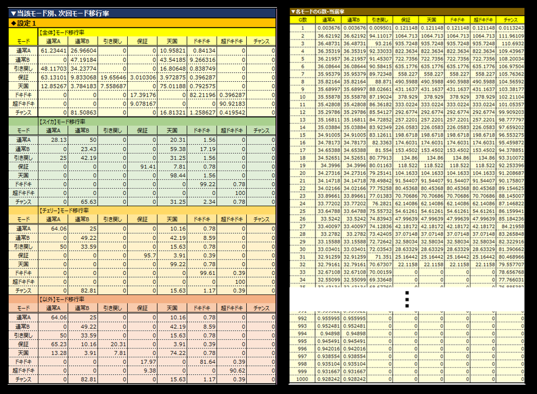The width and height of the screenshot is (537, 394).
Task: Click the '▼各モードのG数-当選率' title bar
Action: [407, 12]
